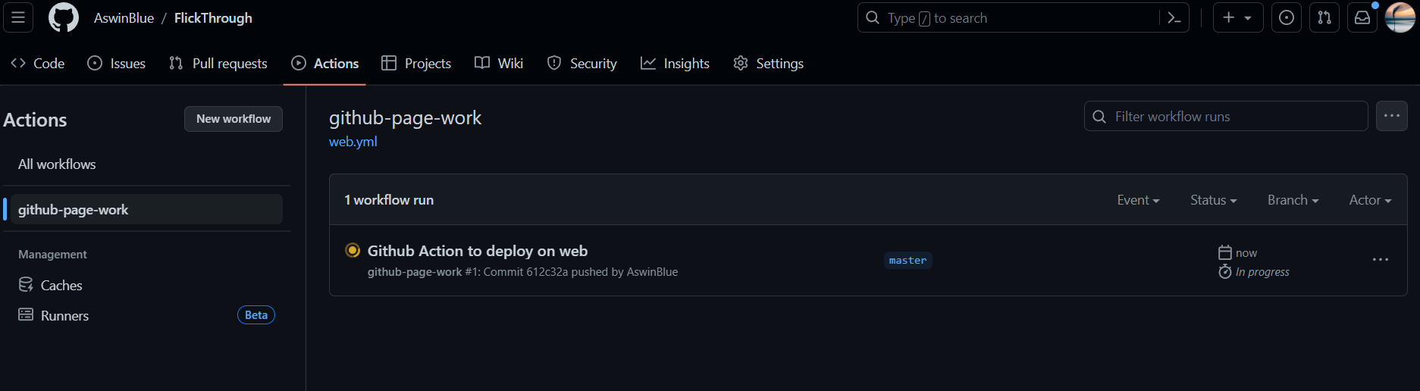
Task: Switch to the Issues tab
Action: pos(117,64)
